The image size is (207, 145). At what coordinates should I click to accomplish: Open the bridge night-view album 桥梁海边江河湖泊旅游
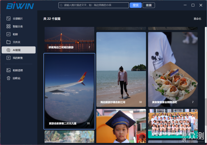[69, 39]
